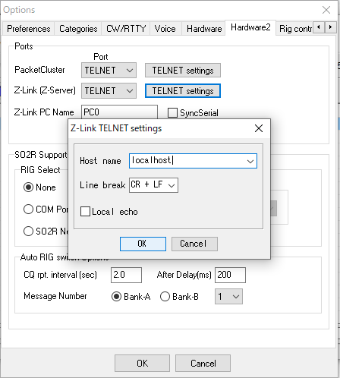The image size is (340, 378).
Task: Cancel the Z-Link TELNET settings dialog
Action: (194, 244)
